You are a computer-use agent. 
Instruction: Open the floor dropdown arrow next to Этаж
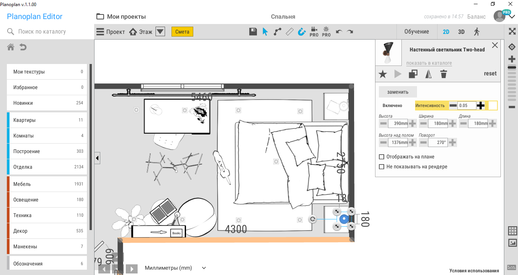(x=160, y=32)
